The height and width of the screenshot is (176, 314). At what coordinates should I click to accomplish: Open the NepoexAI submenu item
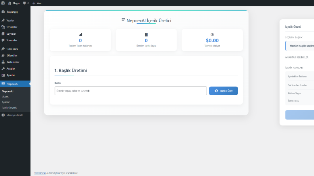click(8, 91)
